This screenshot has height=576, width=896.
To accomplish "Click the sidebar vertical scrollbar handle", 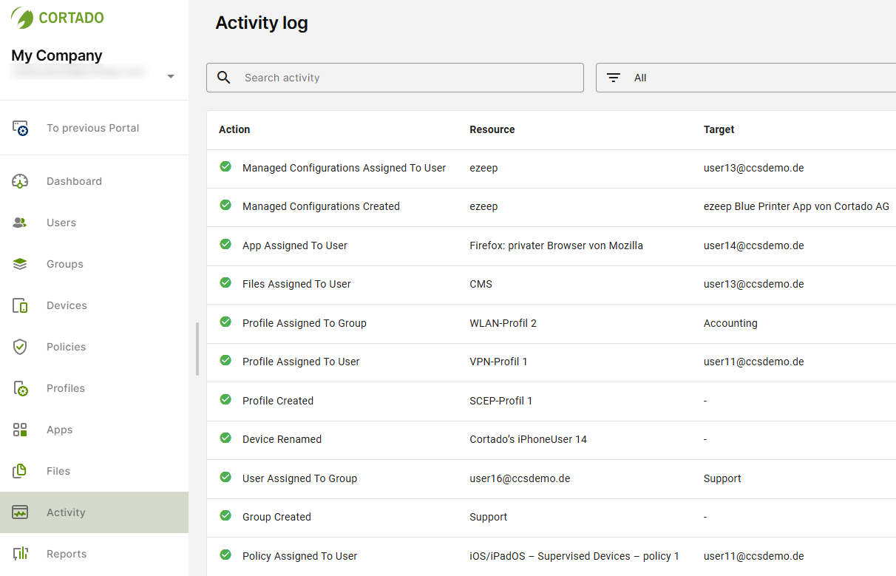I will click(197, 349).
